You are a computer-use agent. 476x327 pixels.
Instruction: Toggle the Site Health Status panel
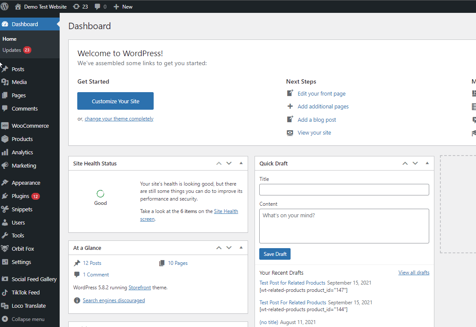[x=241, y=163]
